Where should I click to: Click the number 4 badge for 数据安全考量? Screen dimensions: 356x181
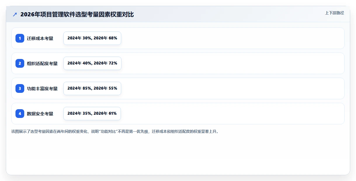pos(20,114)
